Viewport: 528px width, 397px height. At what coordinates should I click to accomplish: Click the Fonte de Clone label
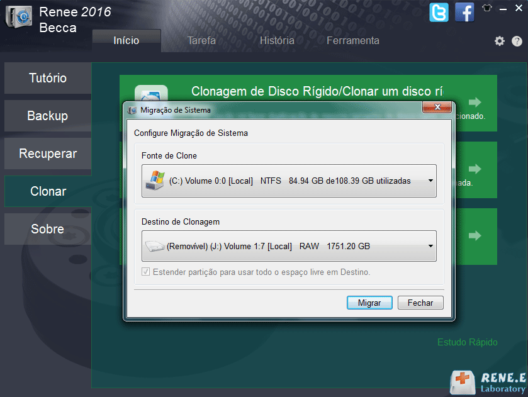(169, 155)
